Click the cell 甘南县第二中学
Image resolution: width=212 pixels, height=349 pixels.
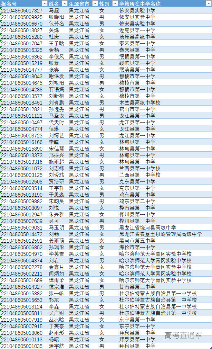[x=137, y=287]
